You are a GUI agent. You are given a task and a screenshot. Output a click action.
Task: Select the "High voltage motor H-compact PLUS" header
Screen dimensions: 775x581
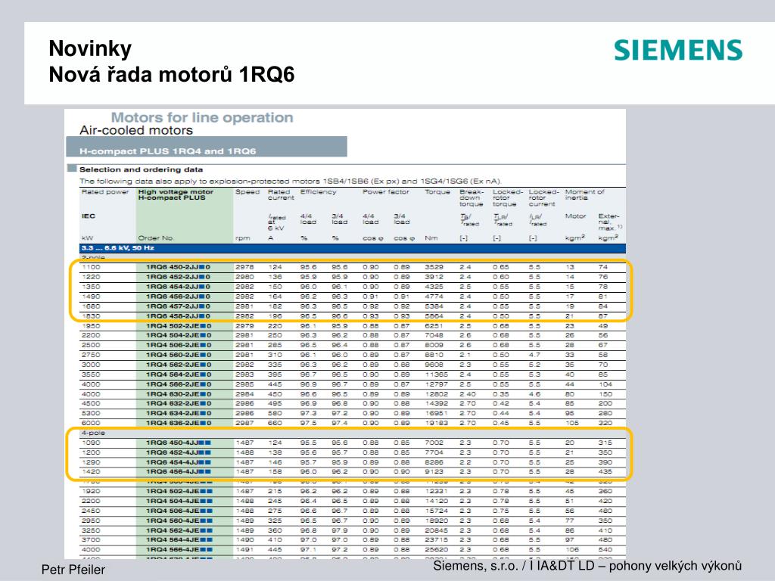pos(176,194)
